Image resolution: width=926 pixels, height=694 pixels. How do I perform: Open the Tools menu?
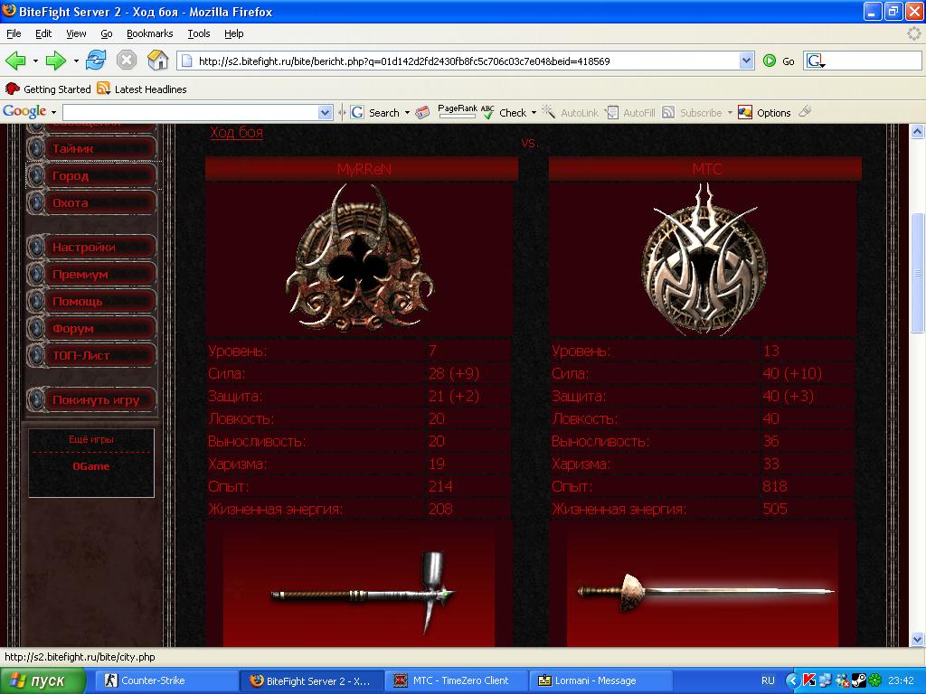click(x=199, y=33)
